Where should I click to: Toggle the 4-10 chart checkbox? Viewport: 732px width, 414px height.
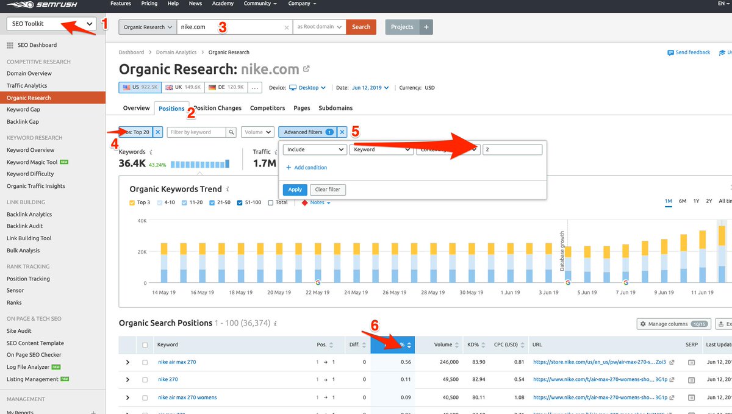point(160,202)
